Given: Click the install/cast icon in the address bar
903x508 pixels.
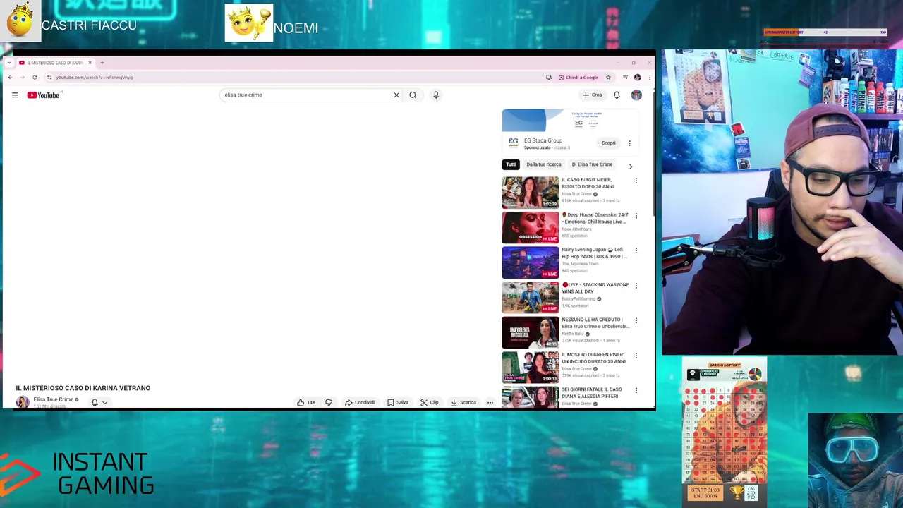Looking at the screenshot, I should [x=549, y=78].
